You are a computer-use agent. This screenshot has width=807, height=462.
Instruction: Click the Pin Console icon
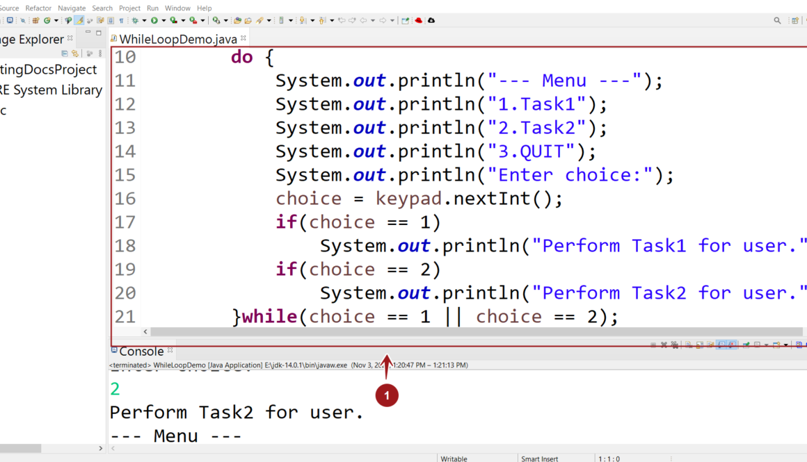click(x=746, y=345)
